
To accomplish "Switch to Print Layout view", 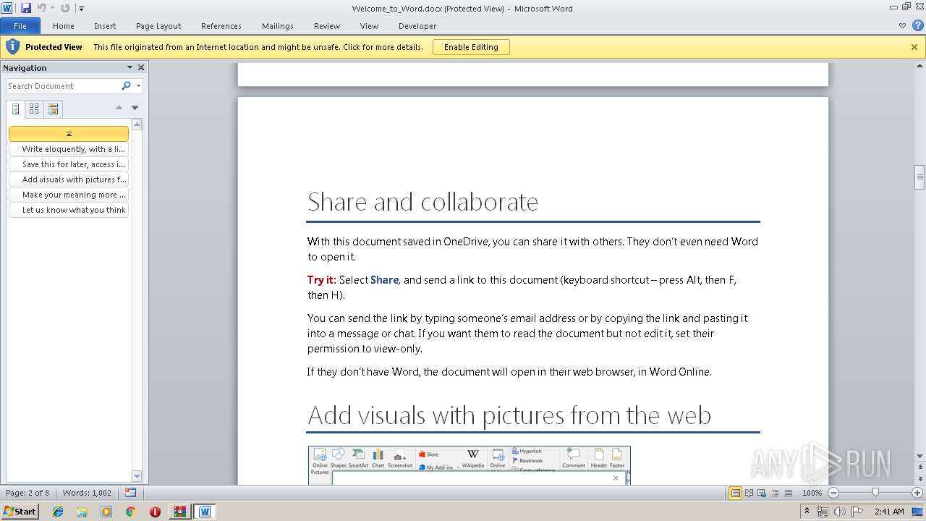I will coord(735,493).
